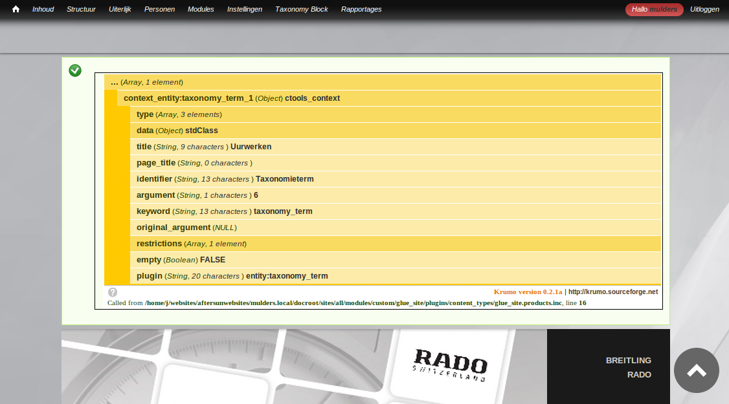
Task: Click the green status checkmark icon
Action: [75, 70]
